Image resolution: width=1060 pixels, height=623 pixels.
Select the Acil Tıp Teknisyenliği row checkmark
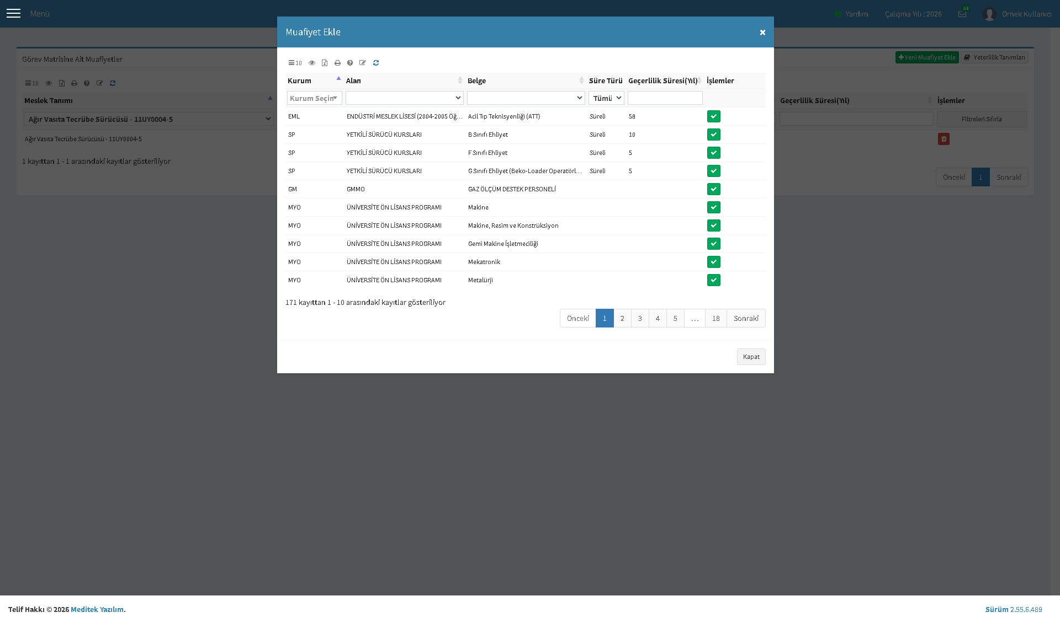[714, 116]
